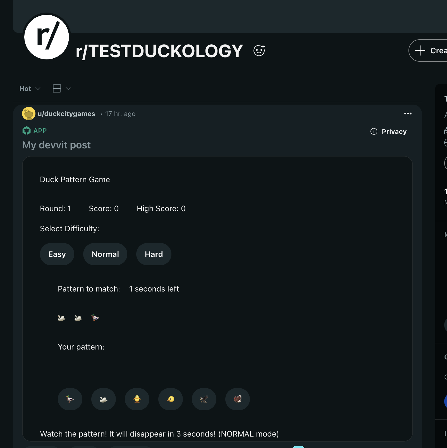Click the "High Score: 0" value
Screen dimensions: 447x448
[161, 208]
